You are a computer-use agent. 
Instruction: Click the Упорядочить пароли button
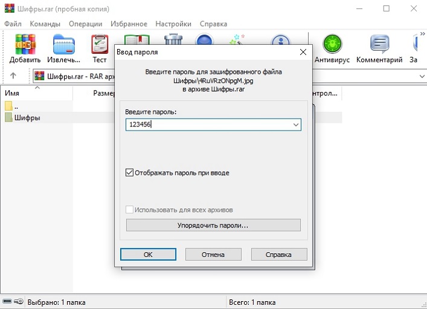[x=213, y=225]
